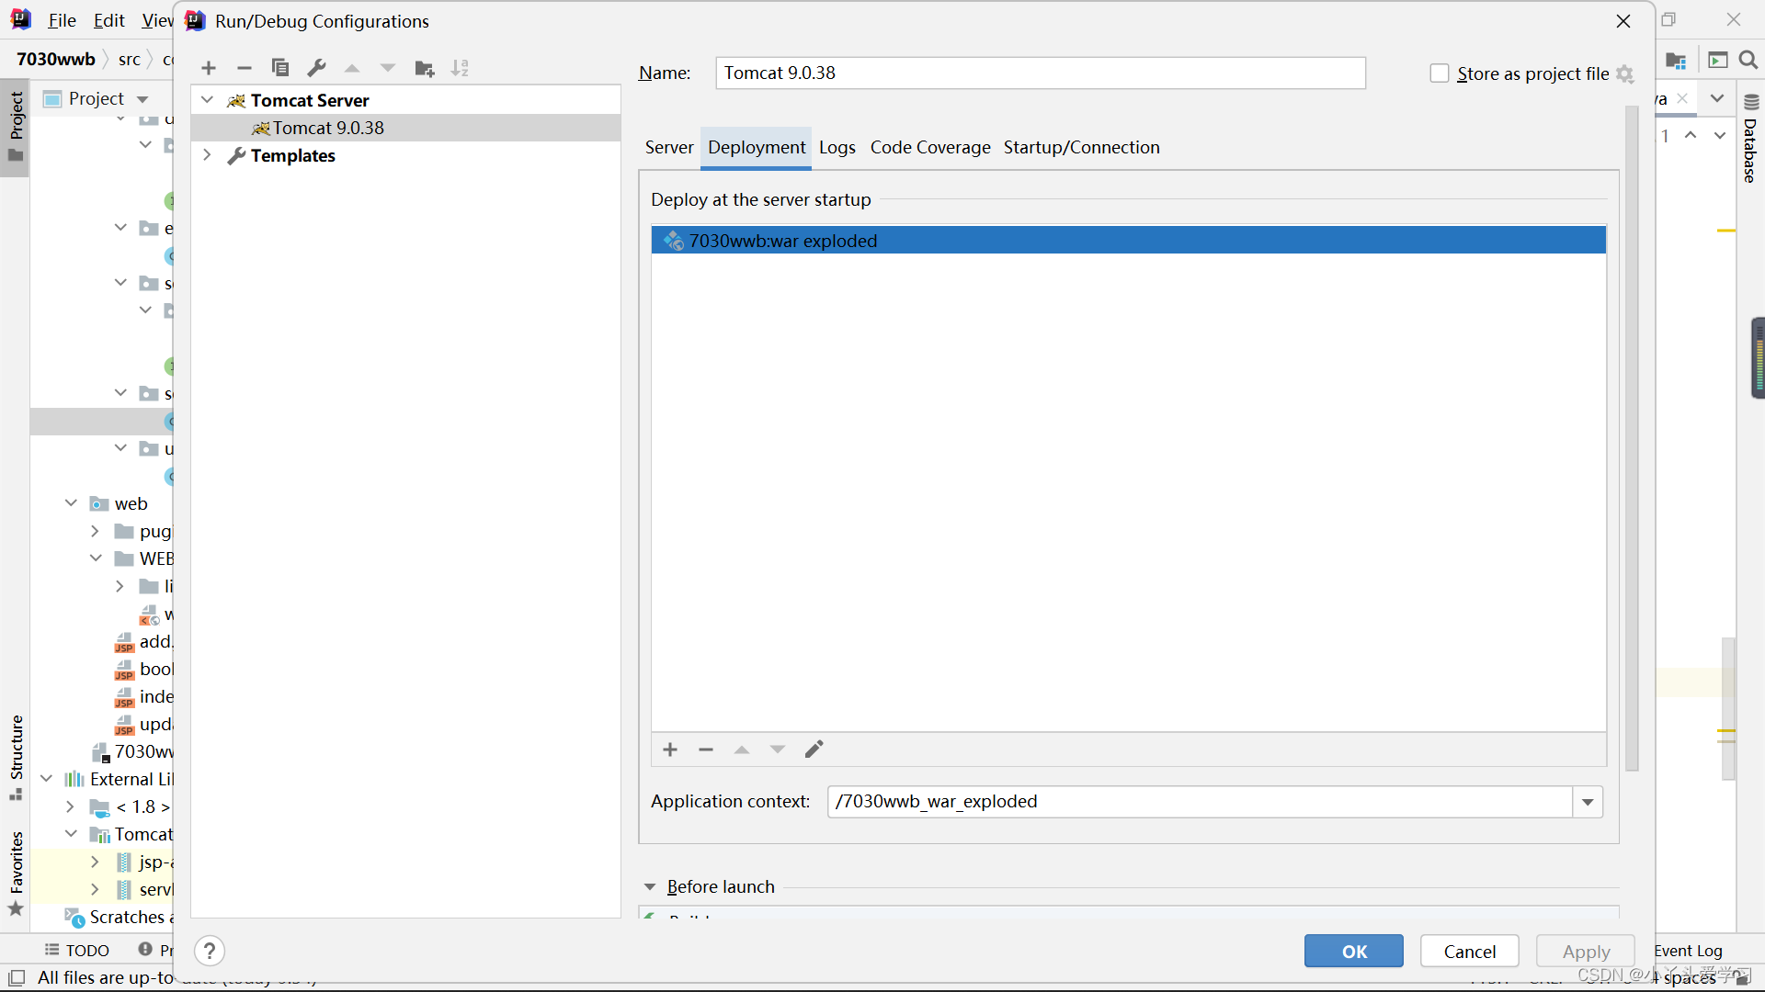Open the Database side panel
The image size is (1765, 992).
(x=1751, y=140)
